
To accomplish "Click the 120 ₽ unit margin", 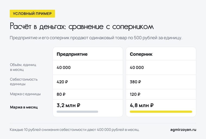I will pos(135,94).
